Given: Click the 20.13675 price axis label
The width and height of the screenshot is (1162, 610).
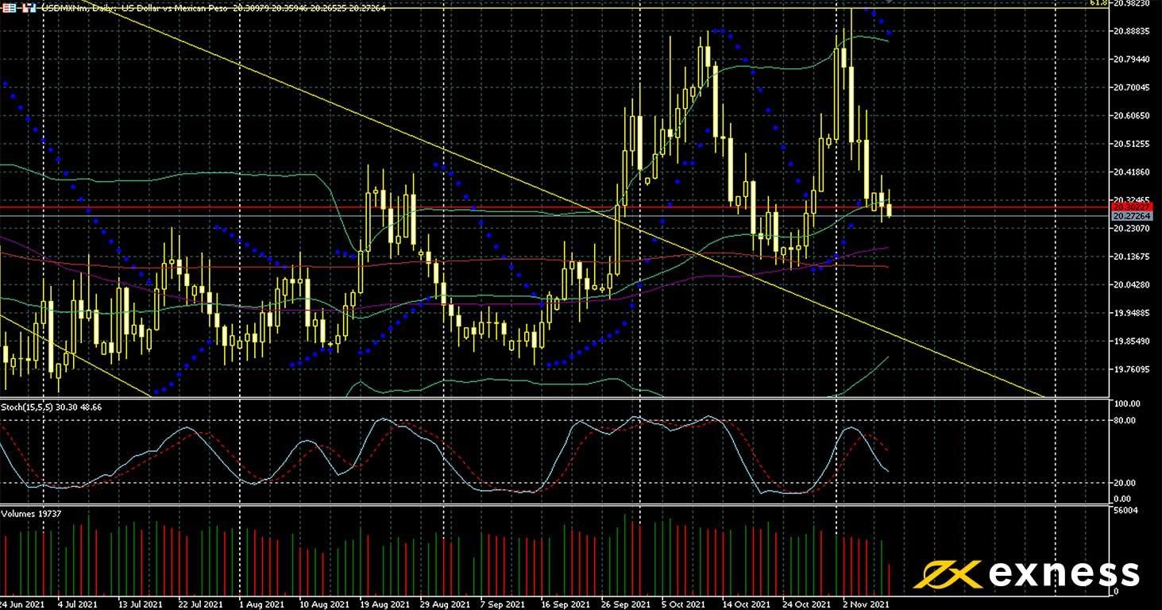Looking at the screenshot, I should click(1132, 257).
